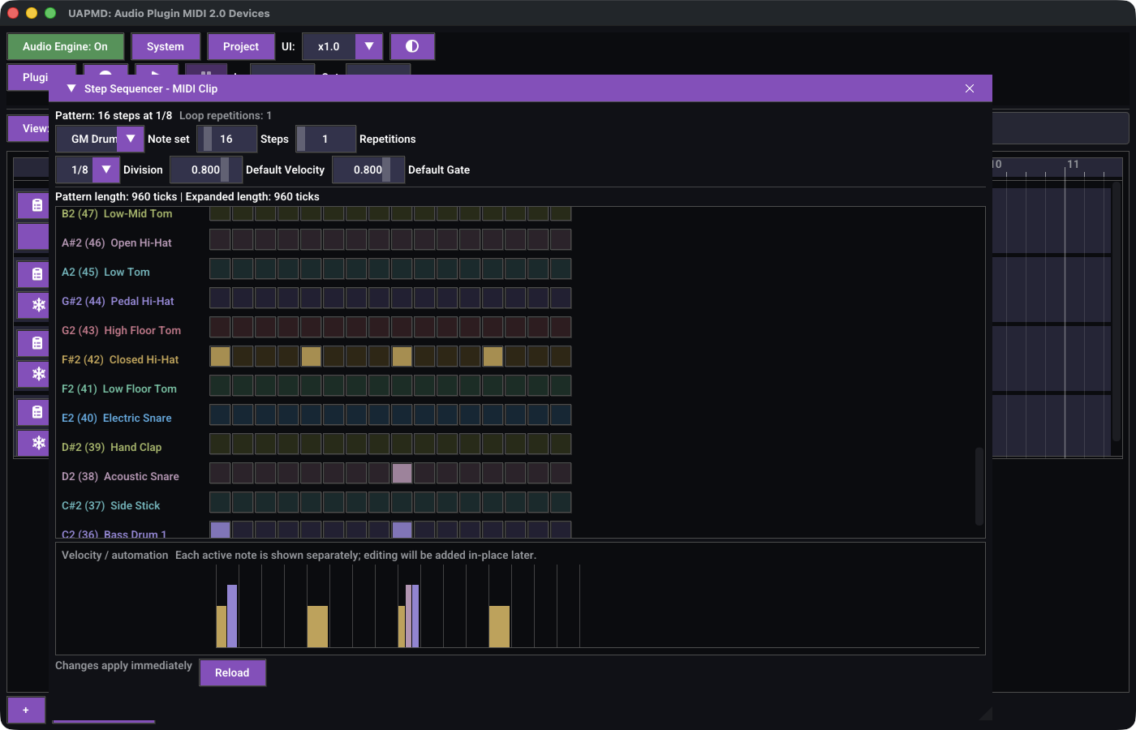Turn off Acoustic Snare step 9

click(x=402, y=473)
